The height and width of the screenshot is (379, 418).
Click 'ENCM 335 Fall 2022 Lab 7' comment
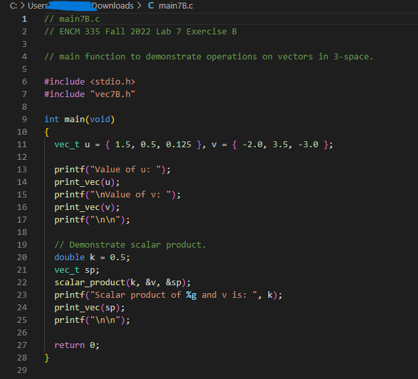tap(120, 32)
